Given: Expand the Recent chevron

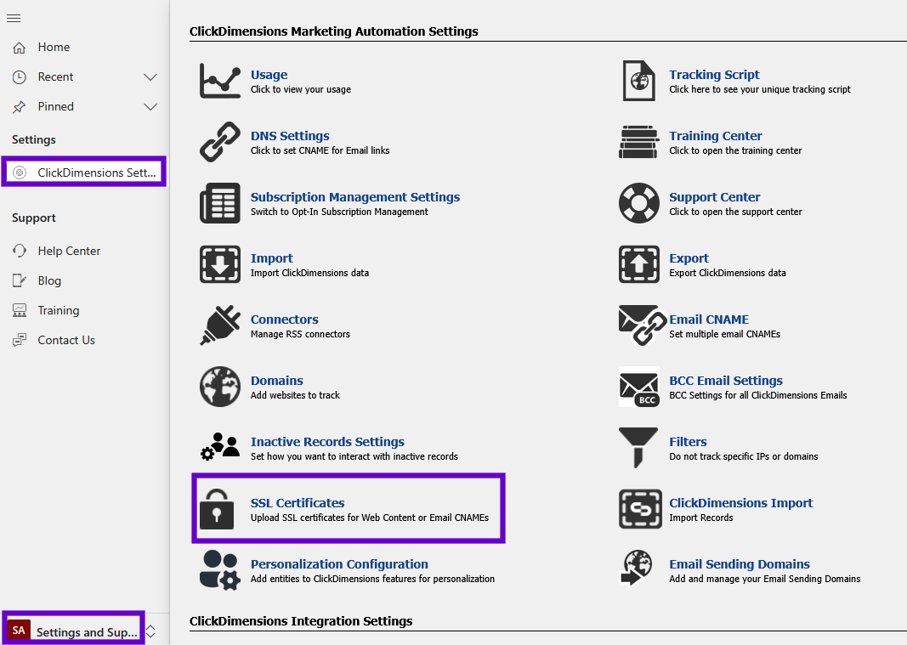Looking at the screenshot, I should point(150,77).
